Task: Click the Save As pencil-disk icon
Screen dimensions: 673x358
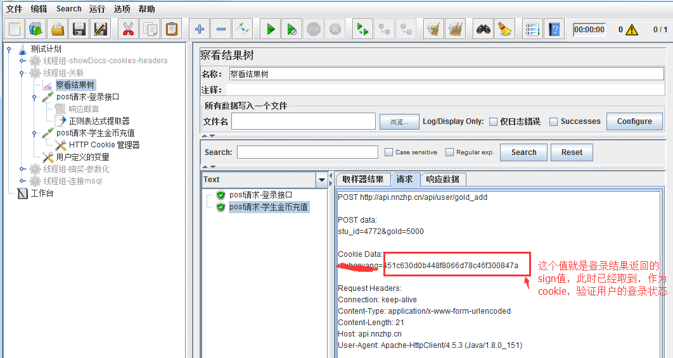Action: 100,29
